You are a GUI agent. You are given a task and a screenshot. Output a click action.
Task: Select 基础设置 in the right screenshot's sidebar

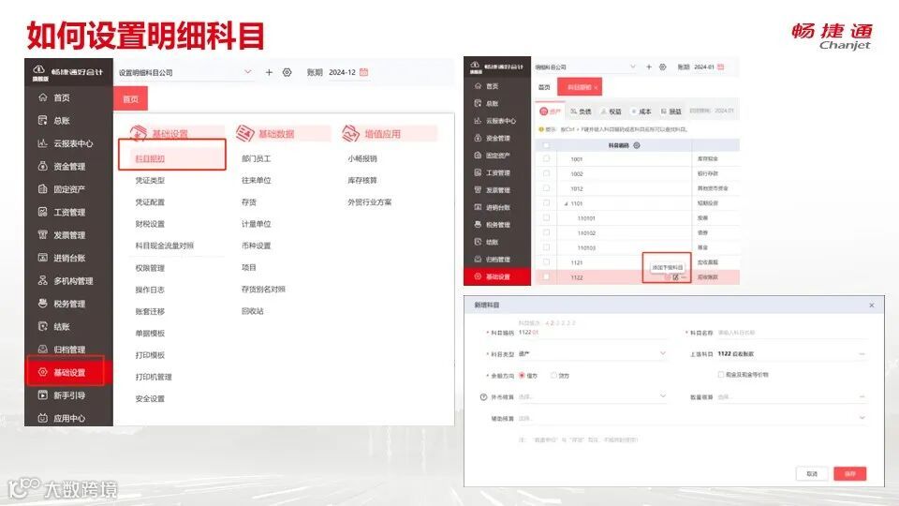coord(497,276)
